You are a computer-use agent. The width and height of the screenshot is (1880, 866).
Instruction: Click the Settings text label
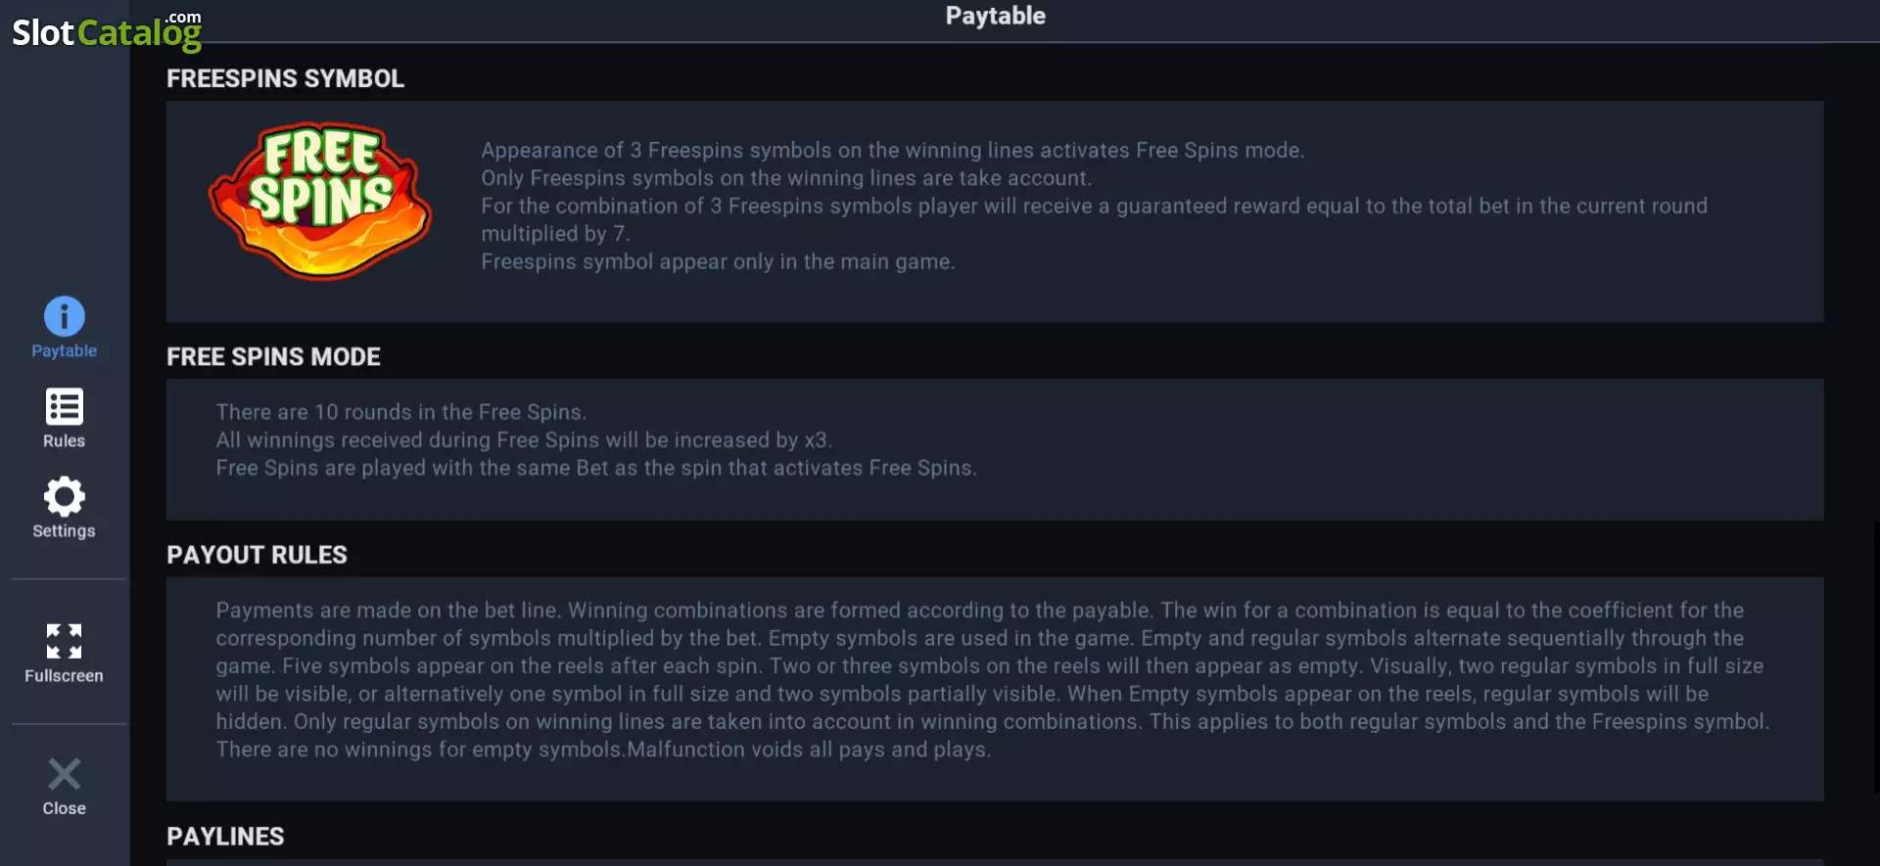click(65, 530)
